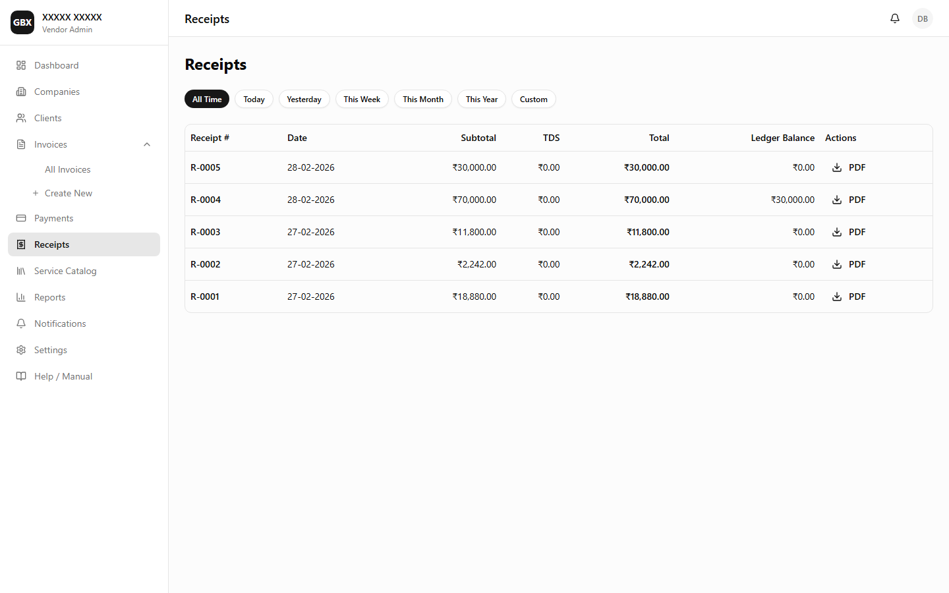Filter receipts by This Year
The height and width of the screenshot is (593, 949).
tap(482, 99)
